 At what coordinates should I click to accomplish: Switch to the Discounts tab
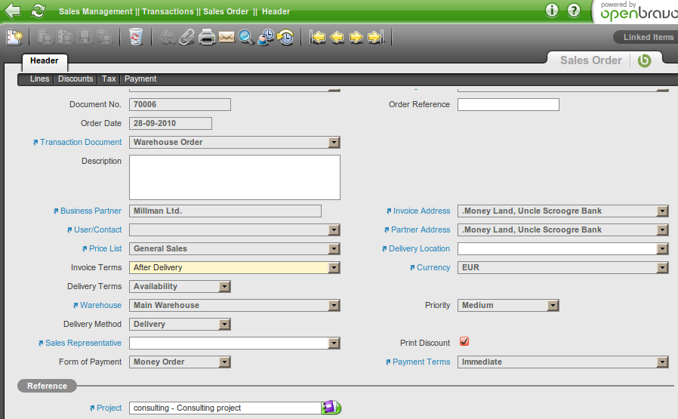[76, 79]
